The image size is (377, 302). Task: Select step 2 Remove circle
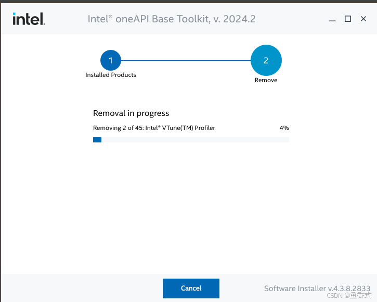pos(266,60)
